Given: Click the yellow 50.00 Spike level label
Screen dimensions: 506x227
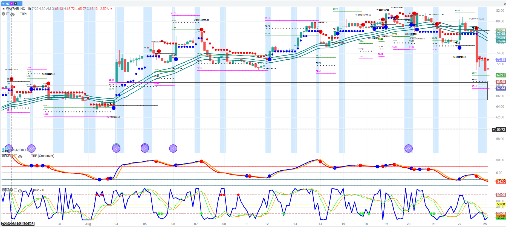Looking at the screenshot, I should (x=501, y=204).
